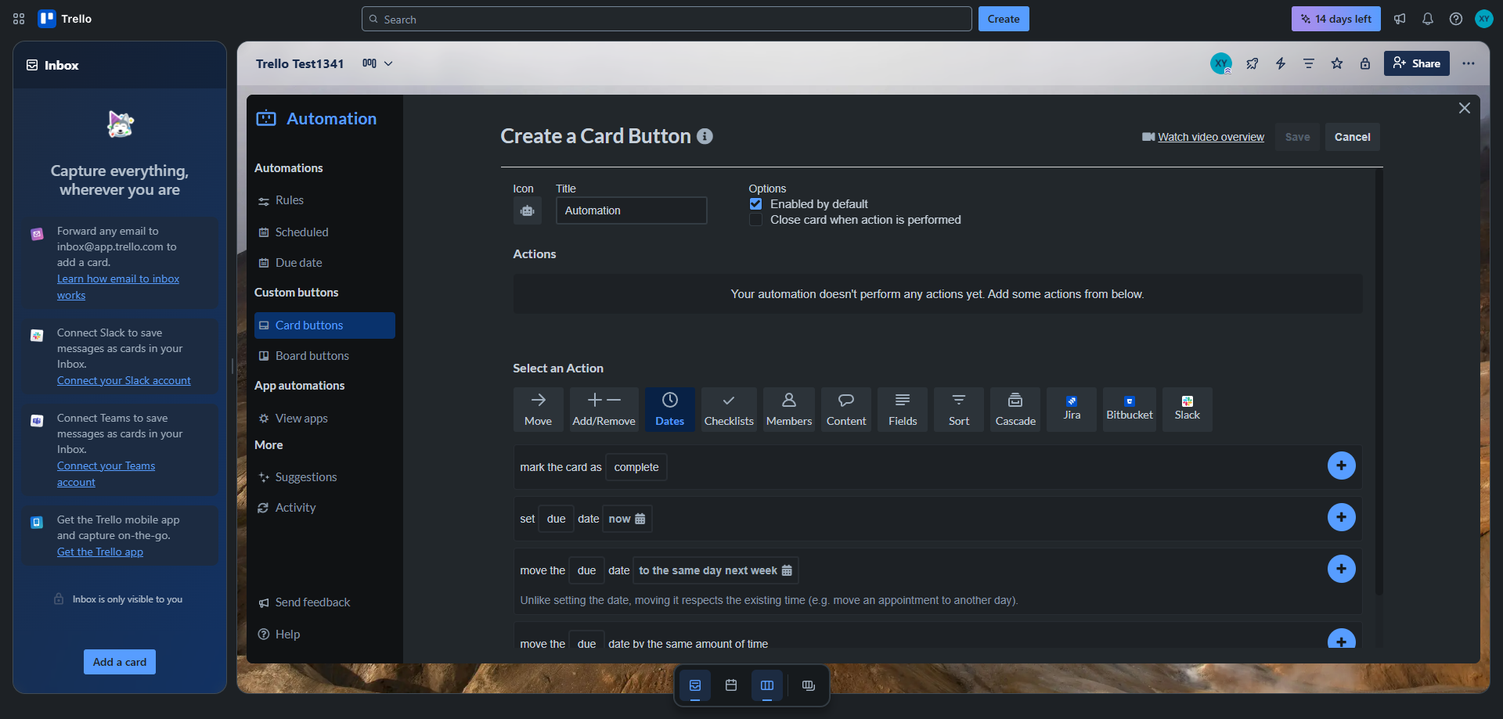This screenshot has height=719, width=1503.
Task: Select the Add/Remove action category
Action: click(x=604, y=409)
